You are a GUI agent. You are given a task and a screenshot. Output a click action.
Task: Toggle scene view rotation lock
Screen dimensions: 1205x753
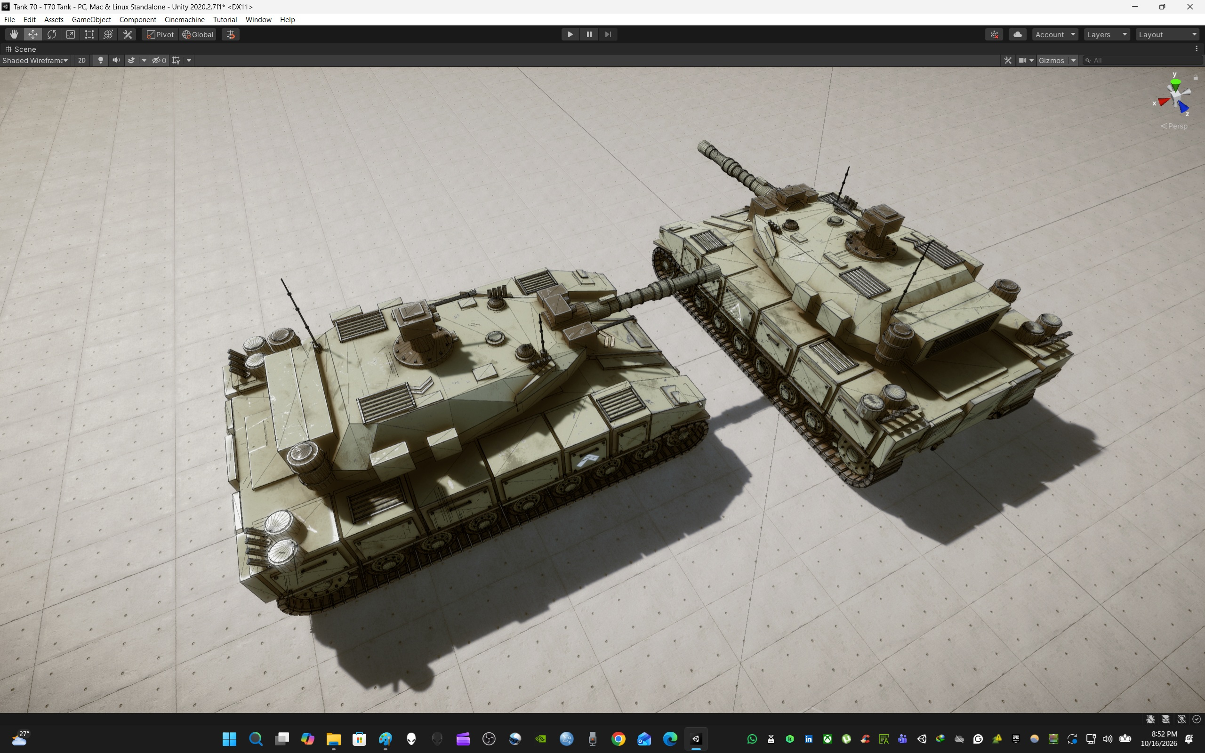coord(1196,77)
